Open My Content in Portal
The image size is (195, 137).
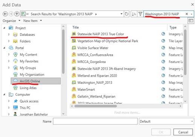(29, 54)
